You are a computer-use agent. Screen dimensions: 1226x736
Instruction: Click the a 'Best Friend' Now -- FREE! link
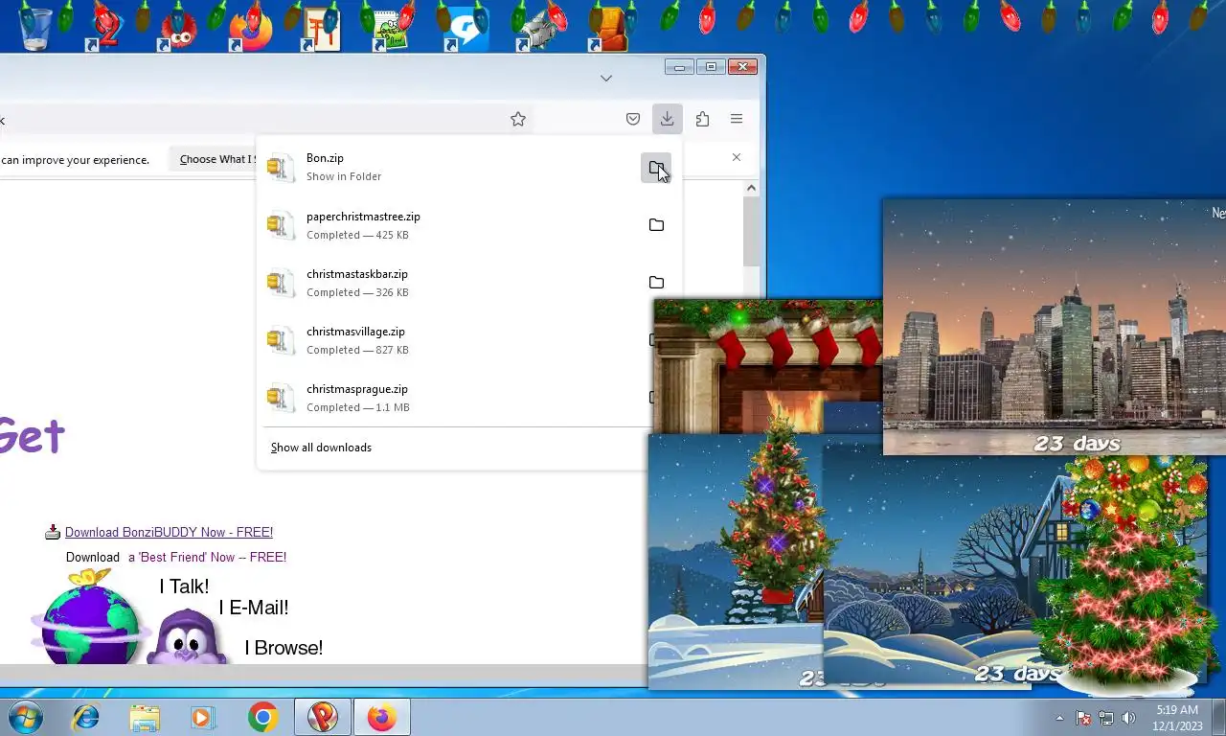(207, 557)
